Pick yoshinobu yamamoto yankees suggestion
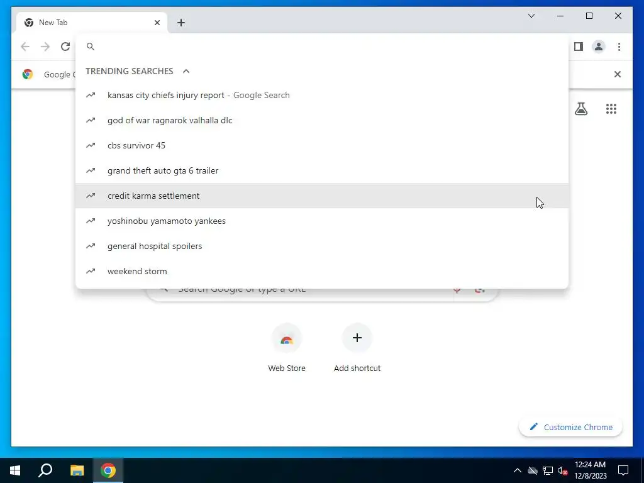 pyautogui.click(x=323, y=221)
